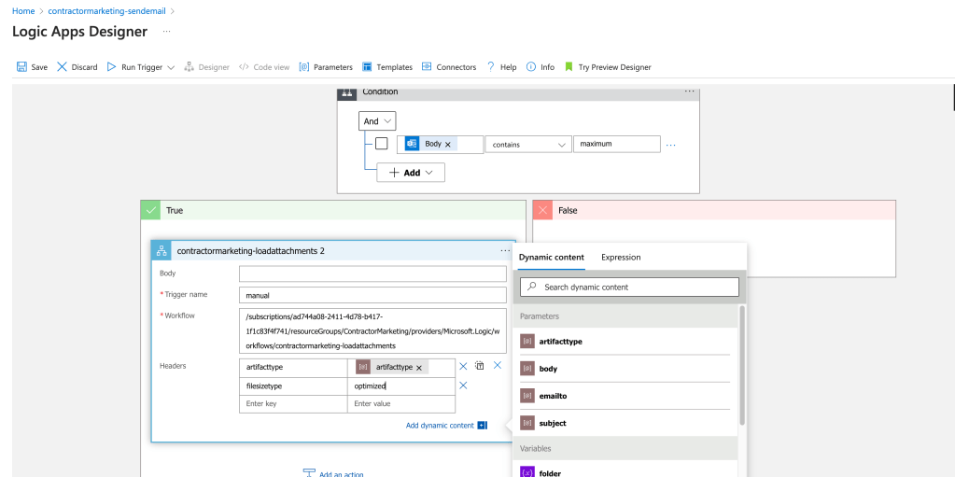The height and width of the screenshot is (477, 955).
Task: Insert the artifacttype parameter
Action: [x=625, y=341]
